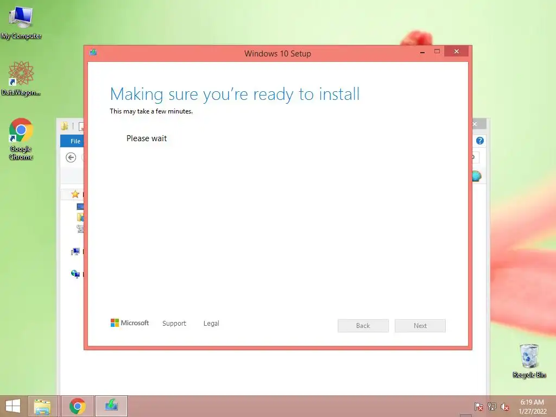This screenshot has width=556, height=417.
Task: Click the back arrow in File Explorer
Action: (x=71, y=157)
